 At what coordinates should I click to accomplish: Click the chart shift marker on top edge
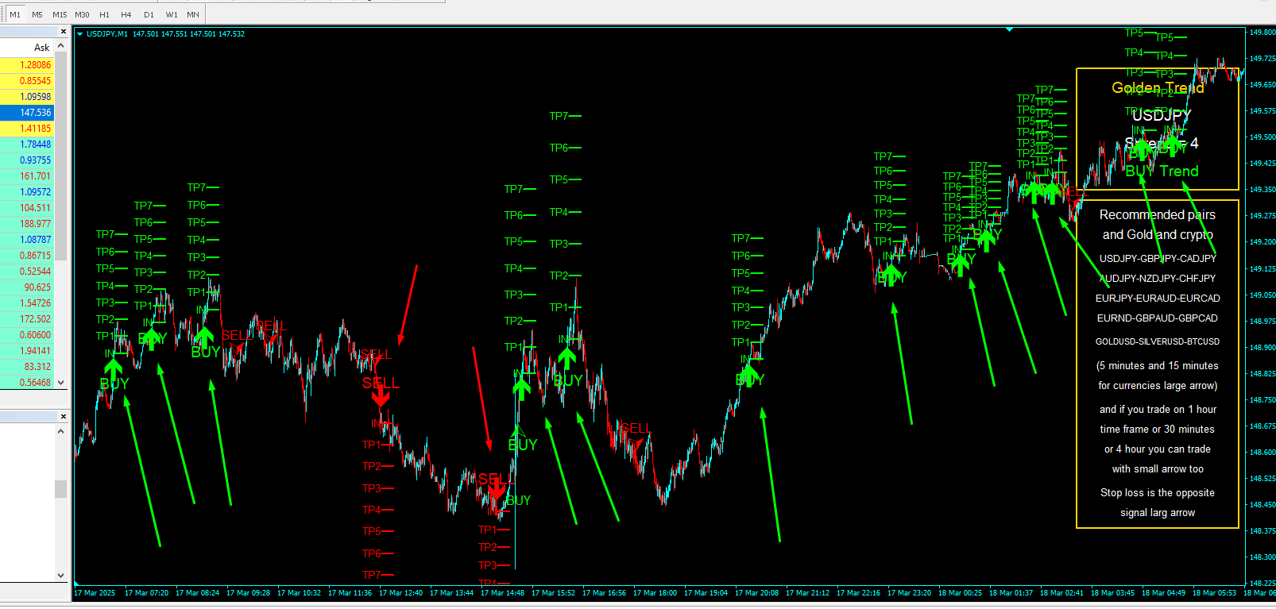1009,29
